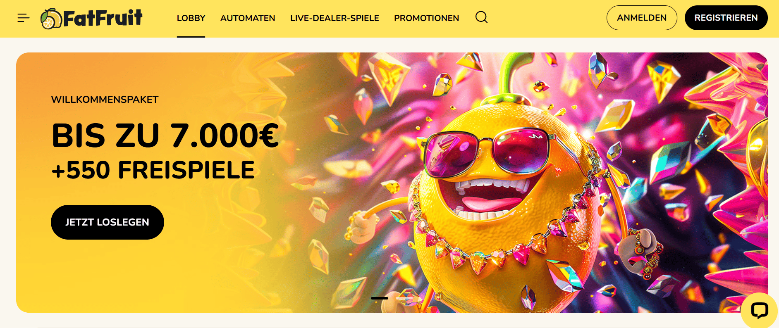Open the search magnifier icon
Screen dimensions: 779x328
(481, 17)
